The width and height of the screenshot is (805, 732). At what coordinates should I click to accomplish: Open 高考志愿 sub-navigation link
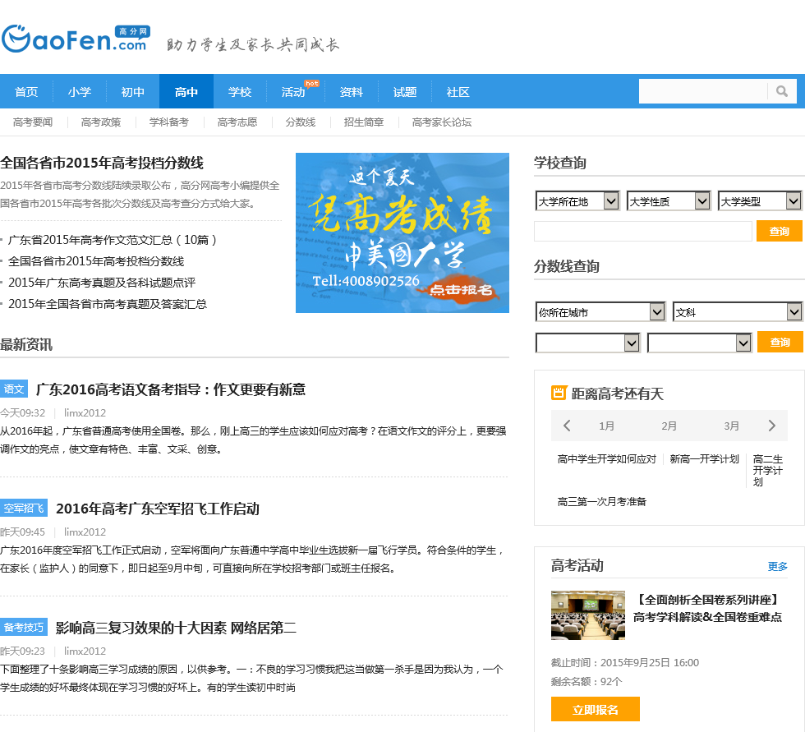(x=237, y=122)
